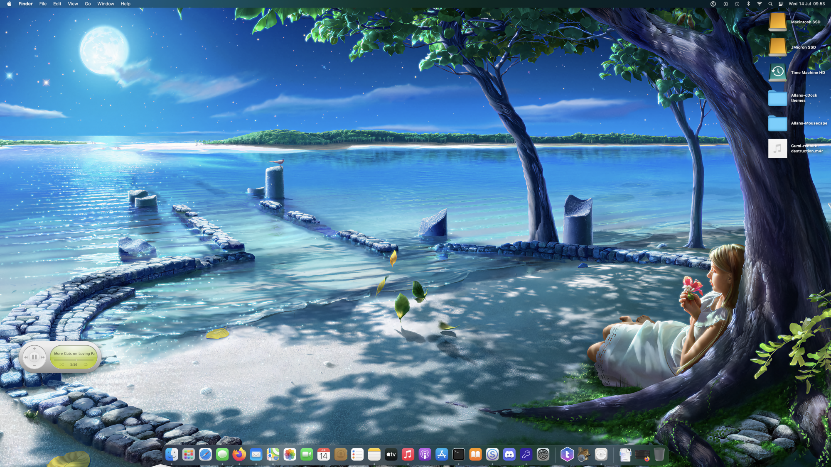This screenshot has height=467, width=831.
Task: Go to previous track in music widget
Action: point(26,357)
